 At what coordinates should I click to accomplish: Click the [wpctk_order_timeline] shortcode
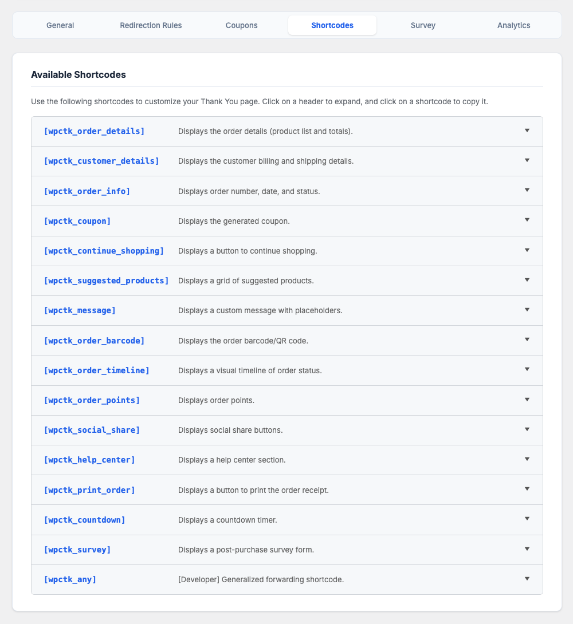point(96,370)
